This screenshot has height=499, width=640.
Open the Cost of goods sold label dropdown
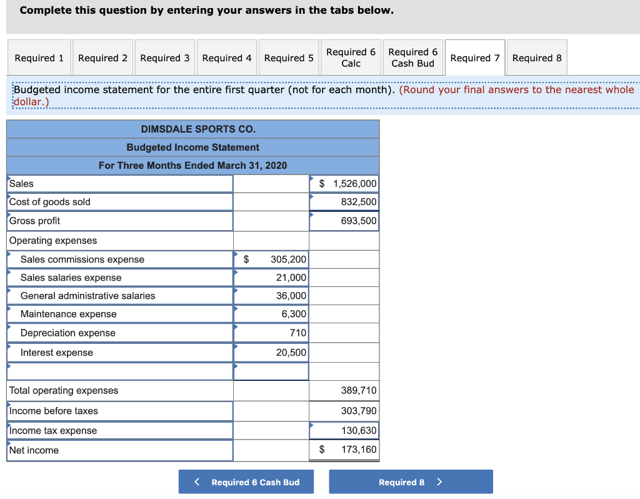tap(120, 202)
